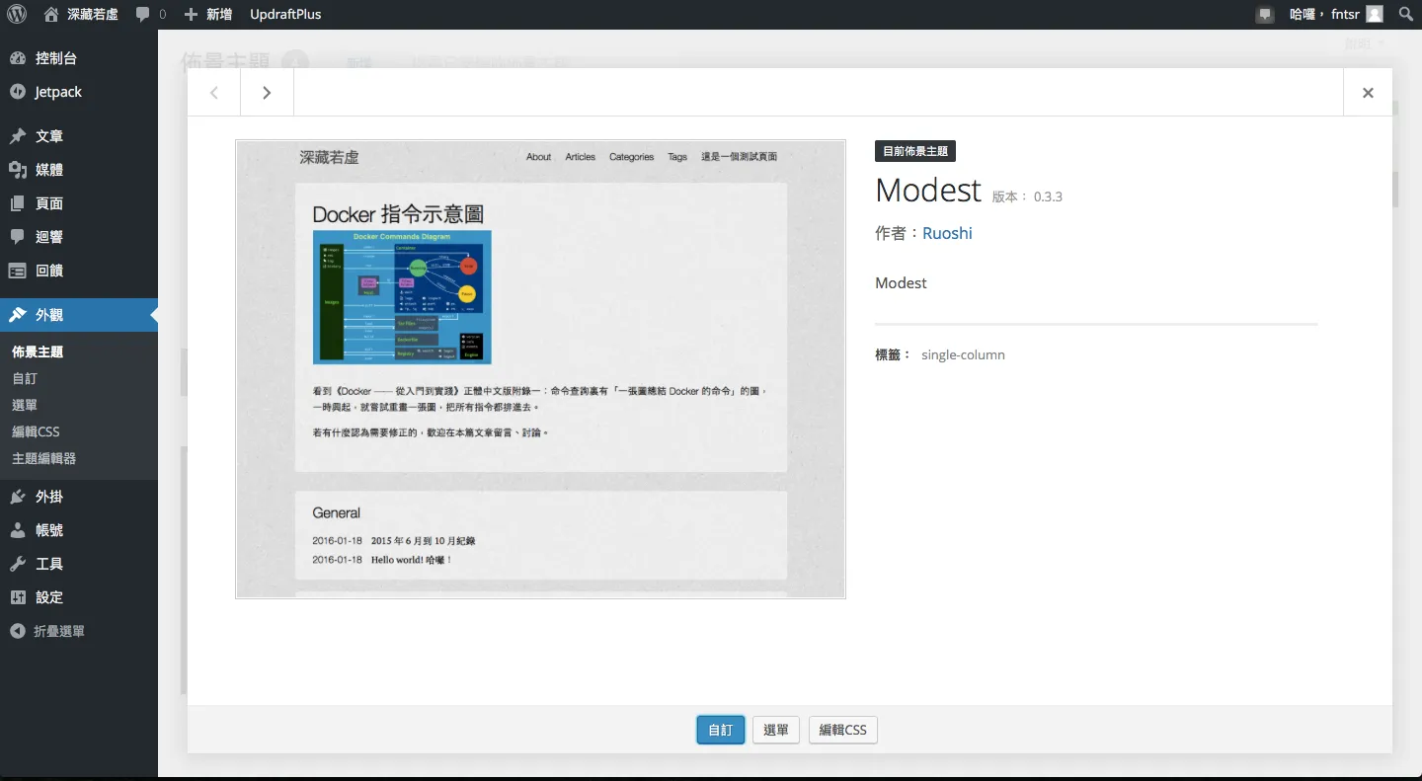Image resolution: width=1422 pixels, height=781 pixels.
Task: Select 主題編輯器 in the appearance submenu
Action: pos(43,458)
